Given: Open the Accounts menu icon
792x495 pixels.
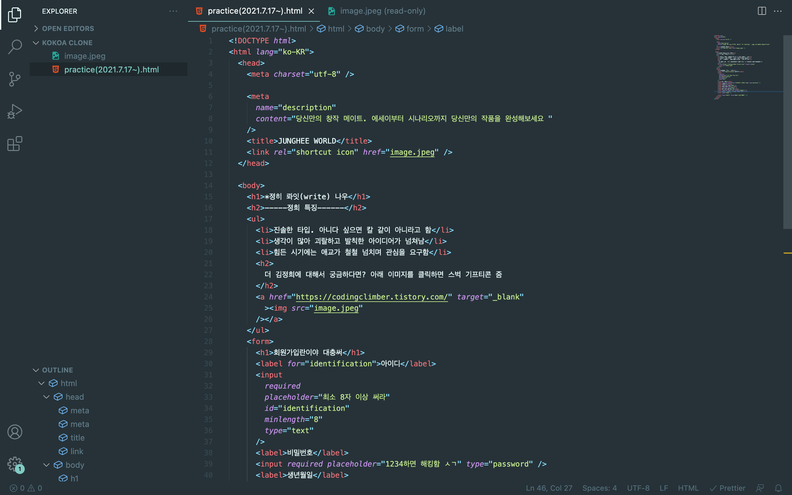Looking at the screenshot, I should (15, 432).
